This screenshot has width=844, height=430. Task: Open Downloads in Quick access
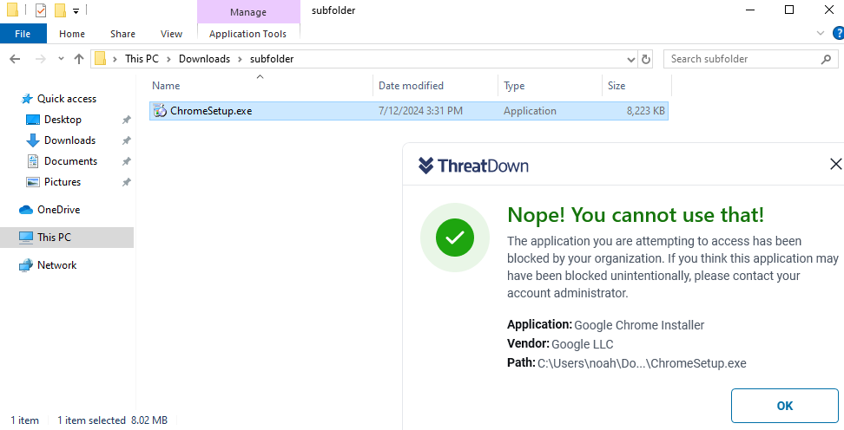(70, 140)
